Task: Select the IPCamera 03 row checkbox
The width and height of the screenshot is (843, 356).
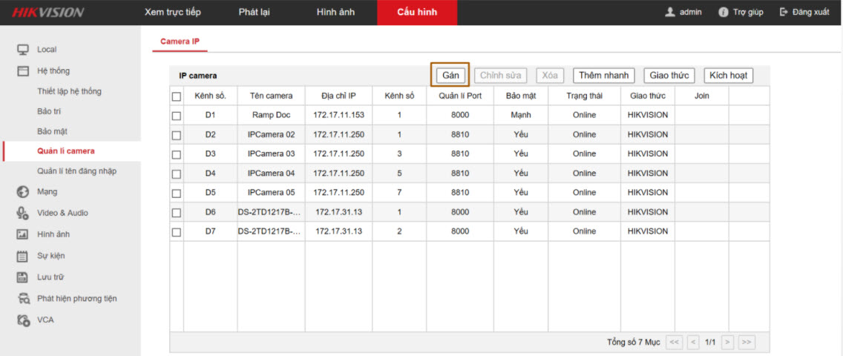Action: point(177,154)
